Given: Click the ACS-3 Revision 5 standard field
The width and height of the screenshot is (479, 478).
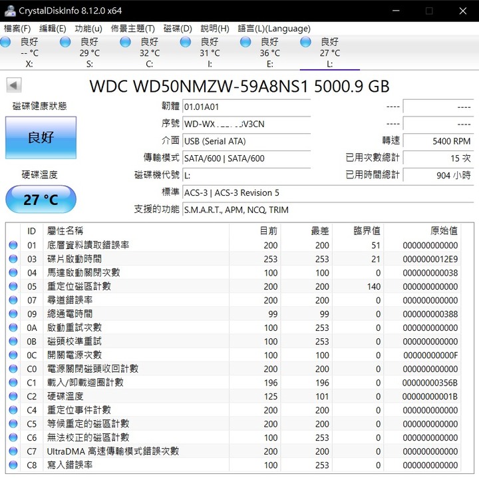Looking at the screenshot, I should click(328, 193).
